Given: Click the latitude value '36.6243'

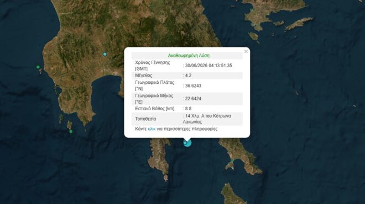Looking at the screenshot, I should [193, 85].
